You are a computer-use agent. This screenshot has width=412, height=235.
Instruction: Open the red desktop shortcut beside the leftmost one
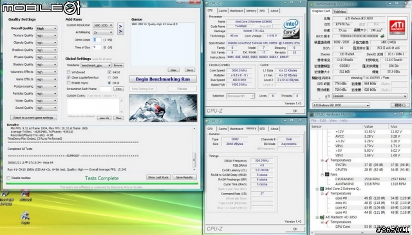(25, 194)
